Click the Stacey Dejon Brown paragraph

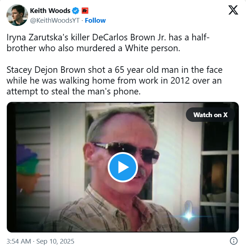click(x=114, y=80)
